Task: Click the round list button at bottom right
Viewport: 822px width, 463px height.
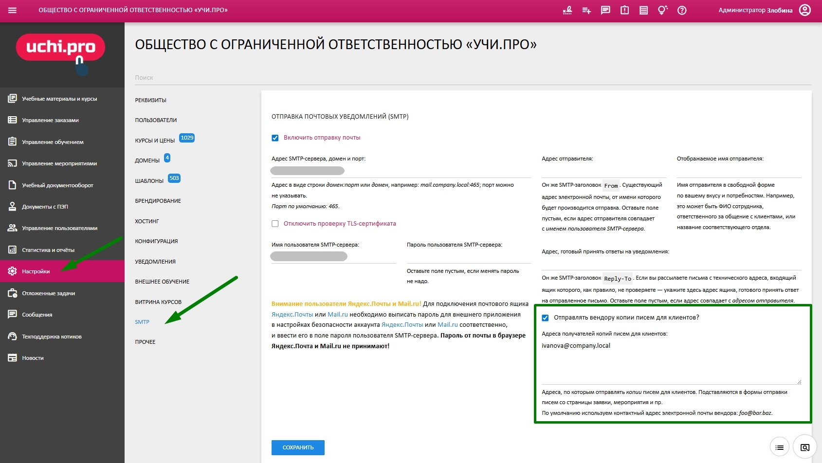Action: pos(780,447)
